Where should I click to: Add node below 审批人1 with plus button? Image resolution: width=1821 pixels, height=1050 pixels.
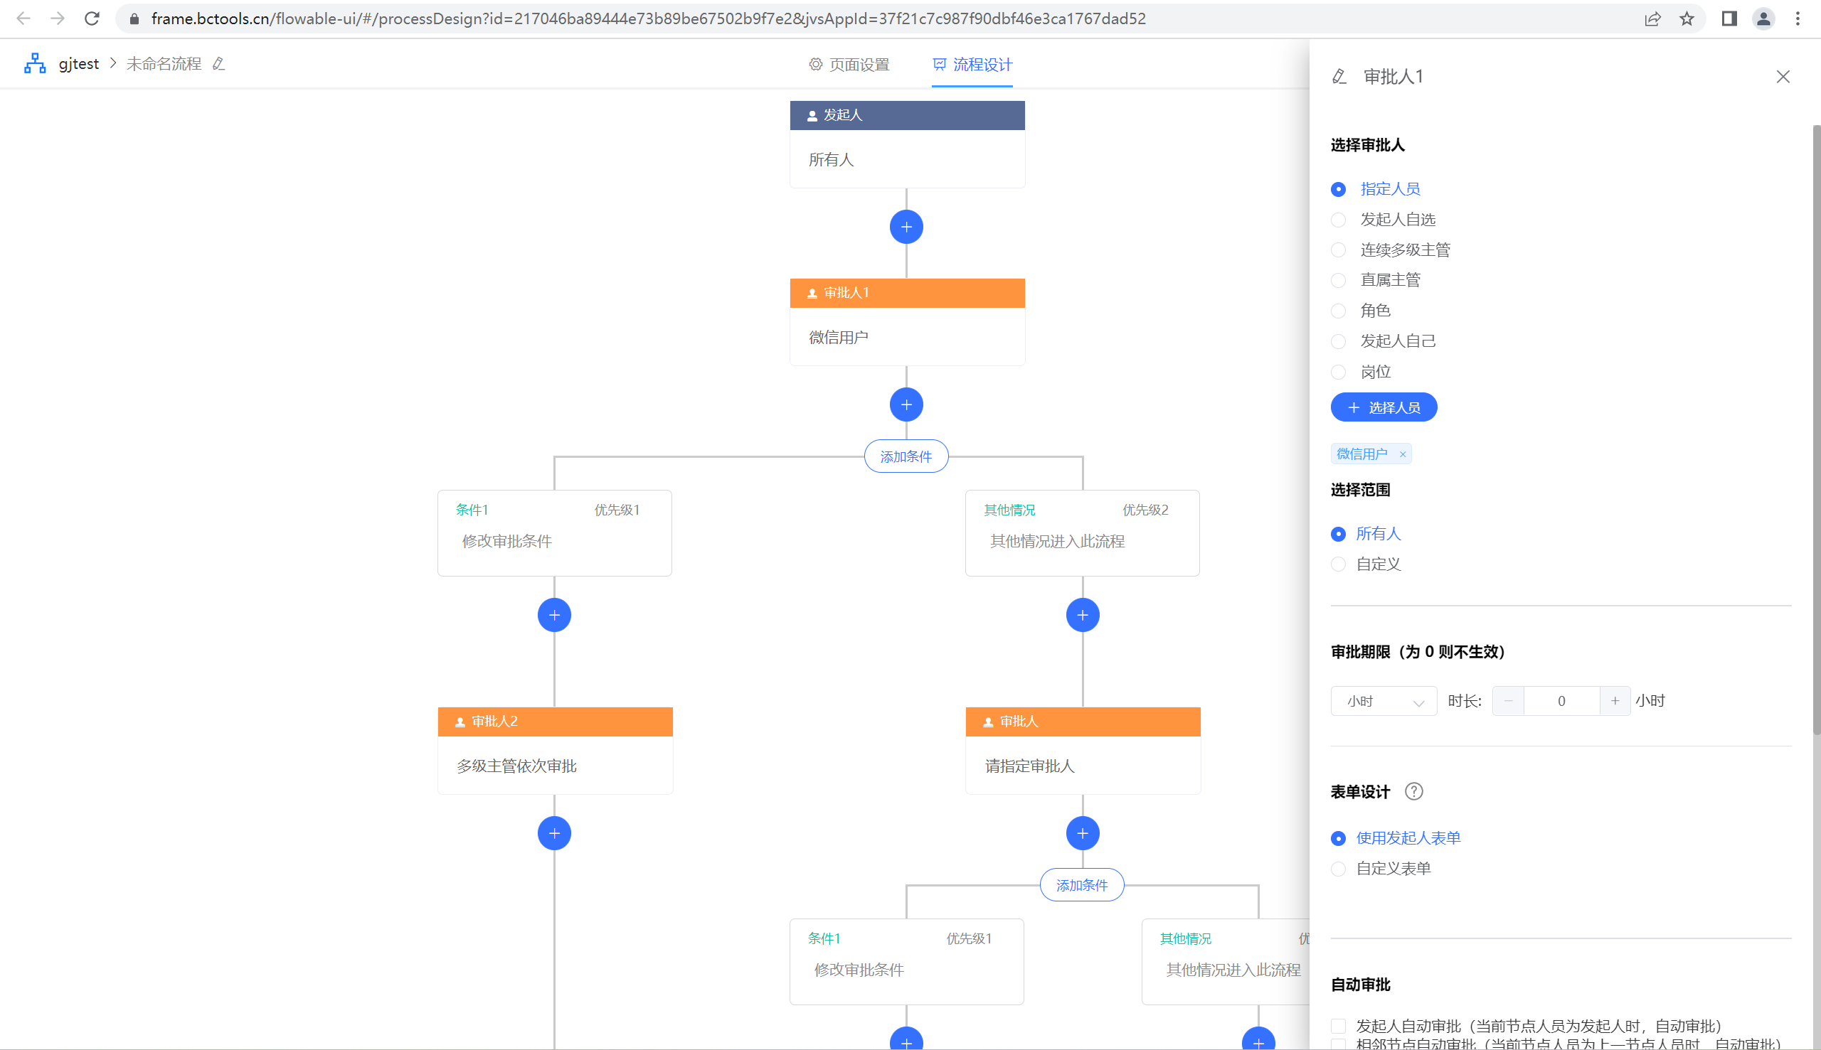[x=906, y=405]
